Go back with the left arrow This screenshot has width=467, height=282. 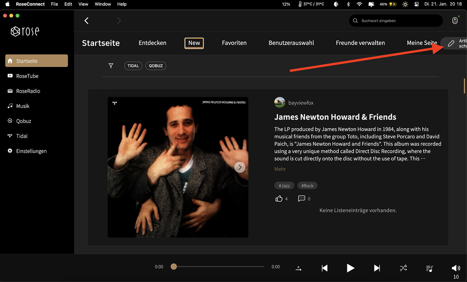click(86, 21)
